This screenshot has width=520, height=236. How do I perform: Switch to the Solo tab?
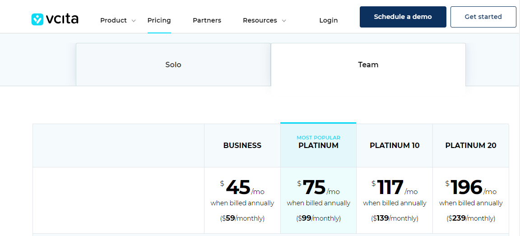click(x=173, y=65)
